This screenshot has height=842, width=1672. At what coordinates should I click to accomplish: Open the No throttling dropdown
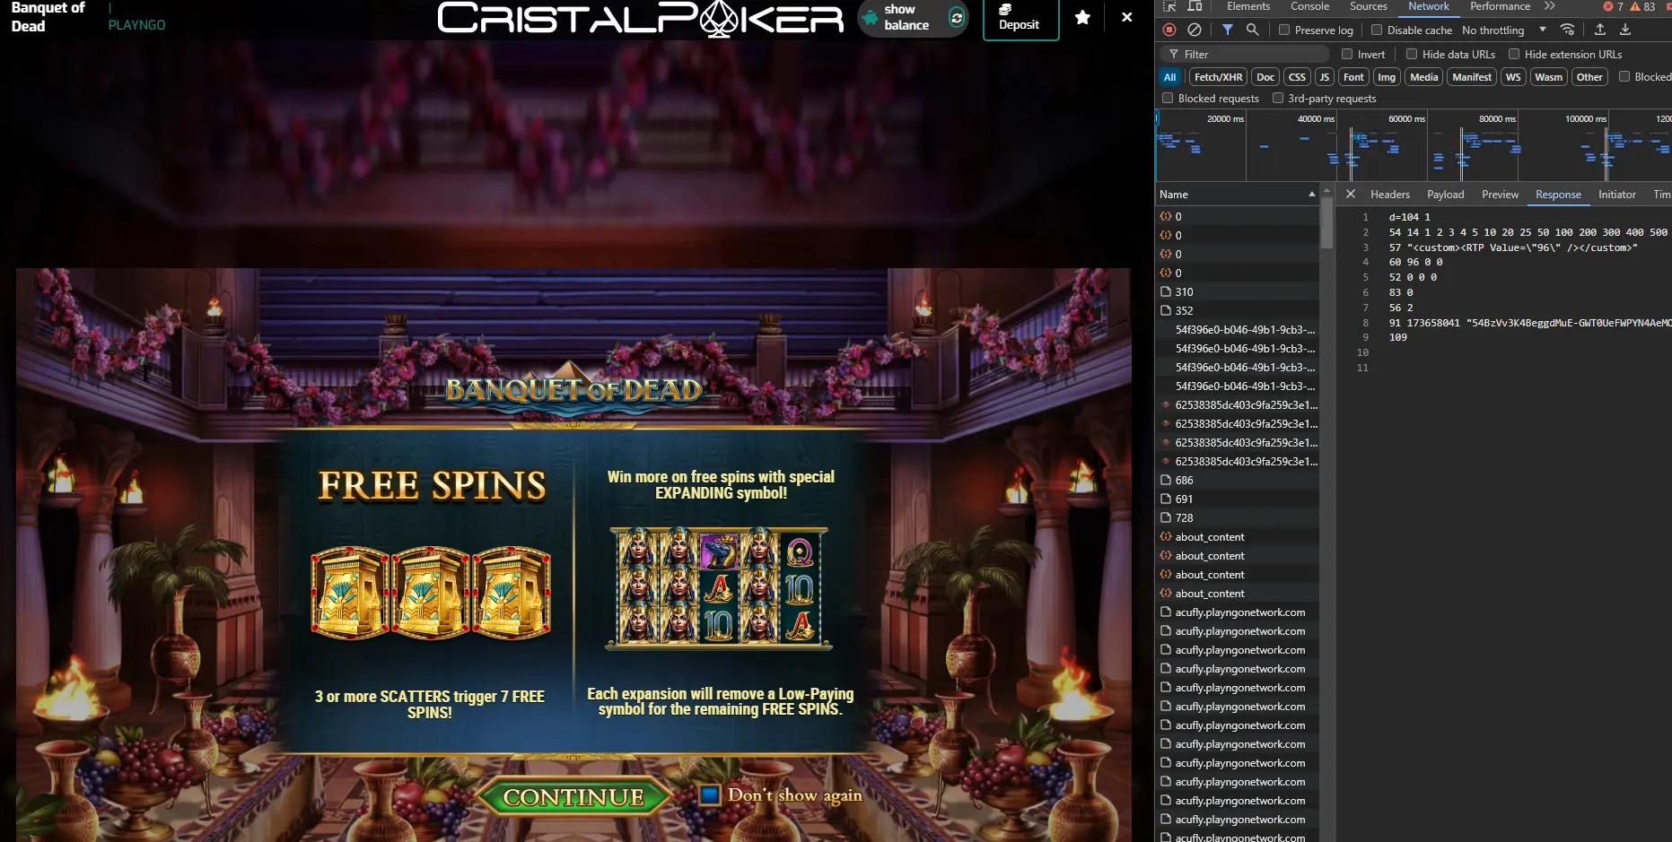pos(1504,30)
